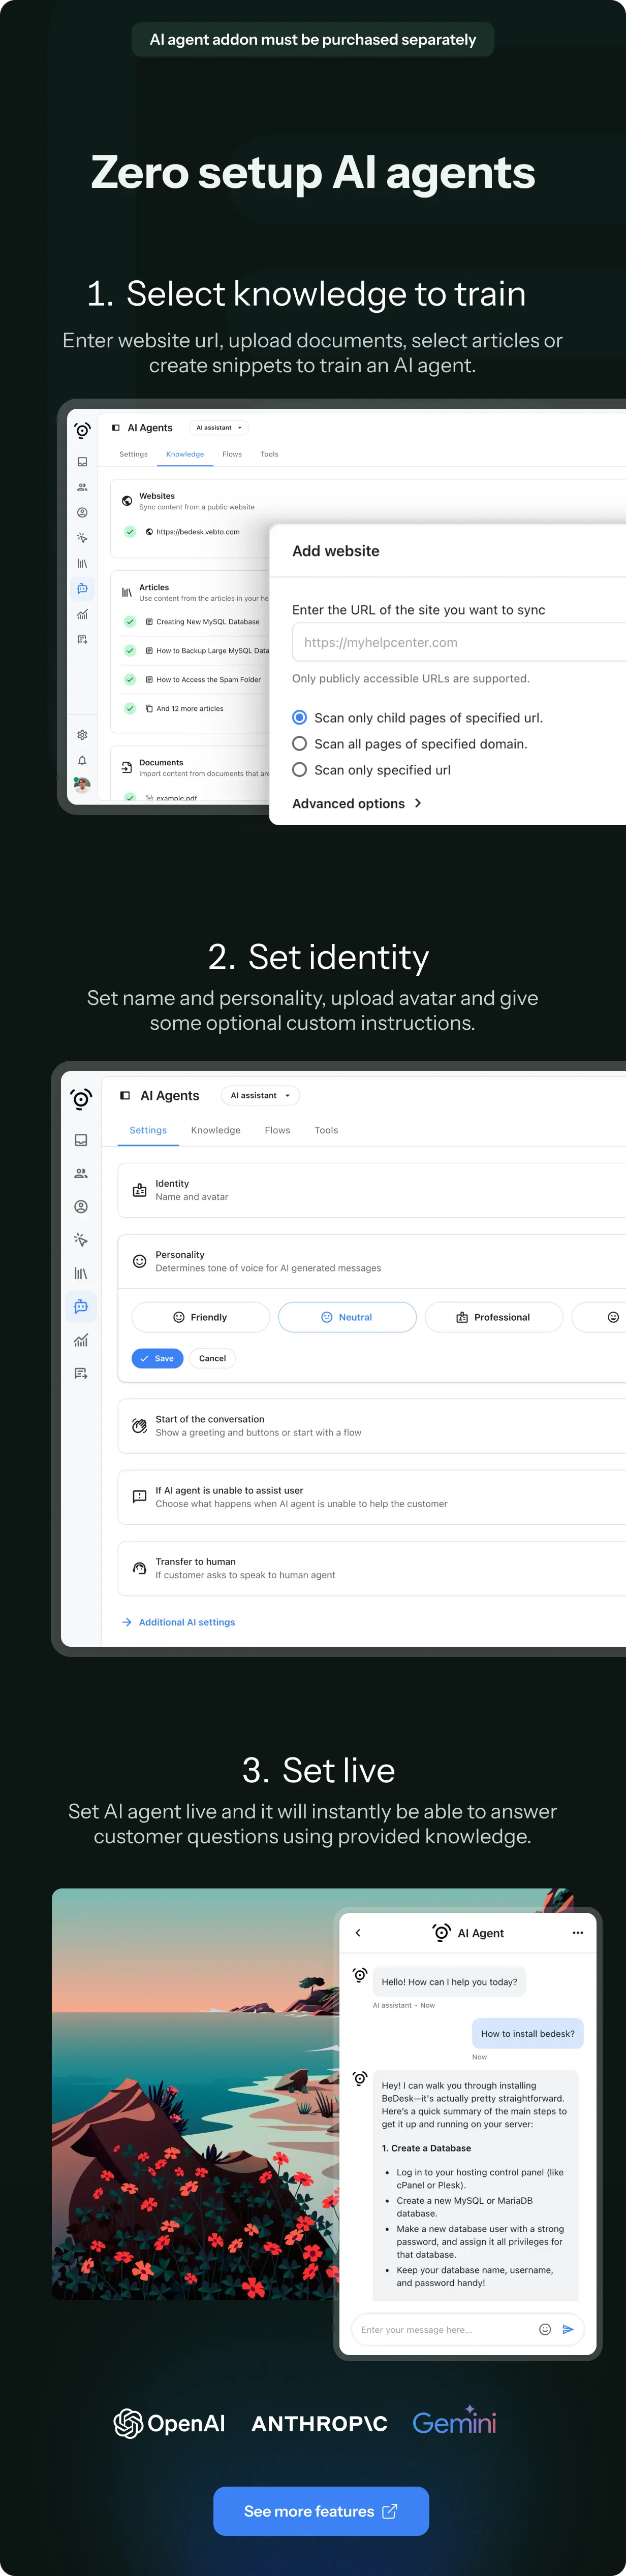This screenshot has width=626, height=2576.
Task: Choose 'Scan only specified url' option
Action: tap(299, 769)
